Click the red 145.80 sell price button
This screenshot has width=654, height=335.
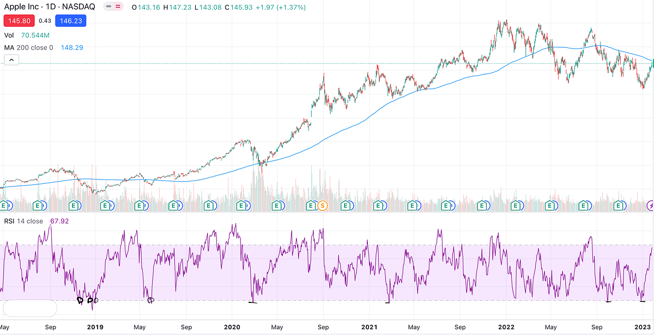point(19,20)
